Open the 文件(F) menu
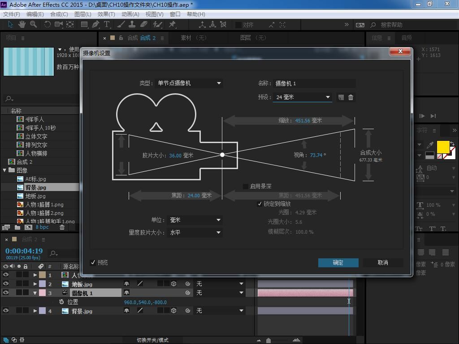Image resolution: width=459 pixels, height=344 pixels. tap(11, 14)
